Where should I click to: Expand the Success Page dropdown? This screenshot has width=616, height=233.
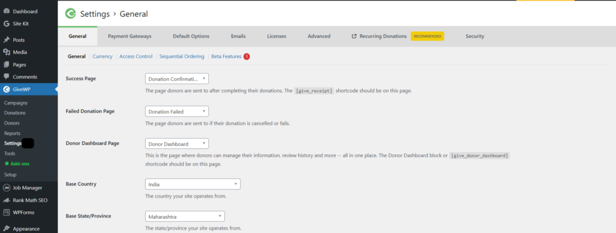[177, 79]
